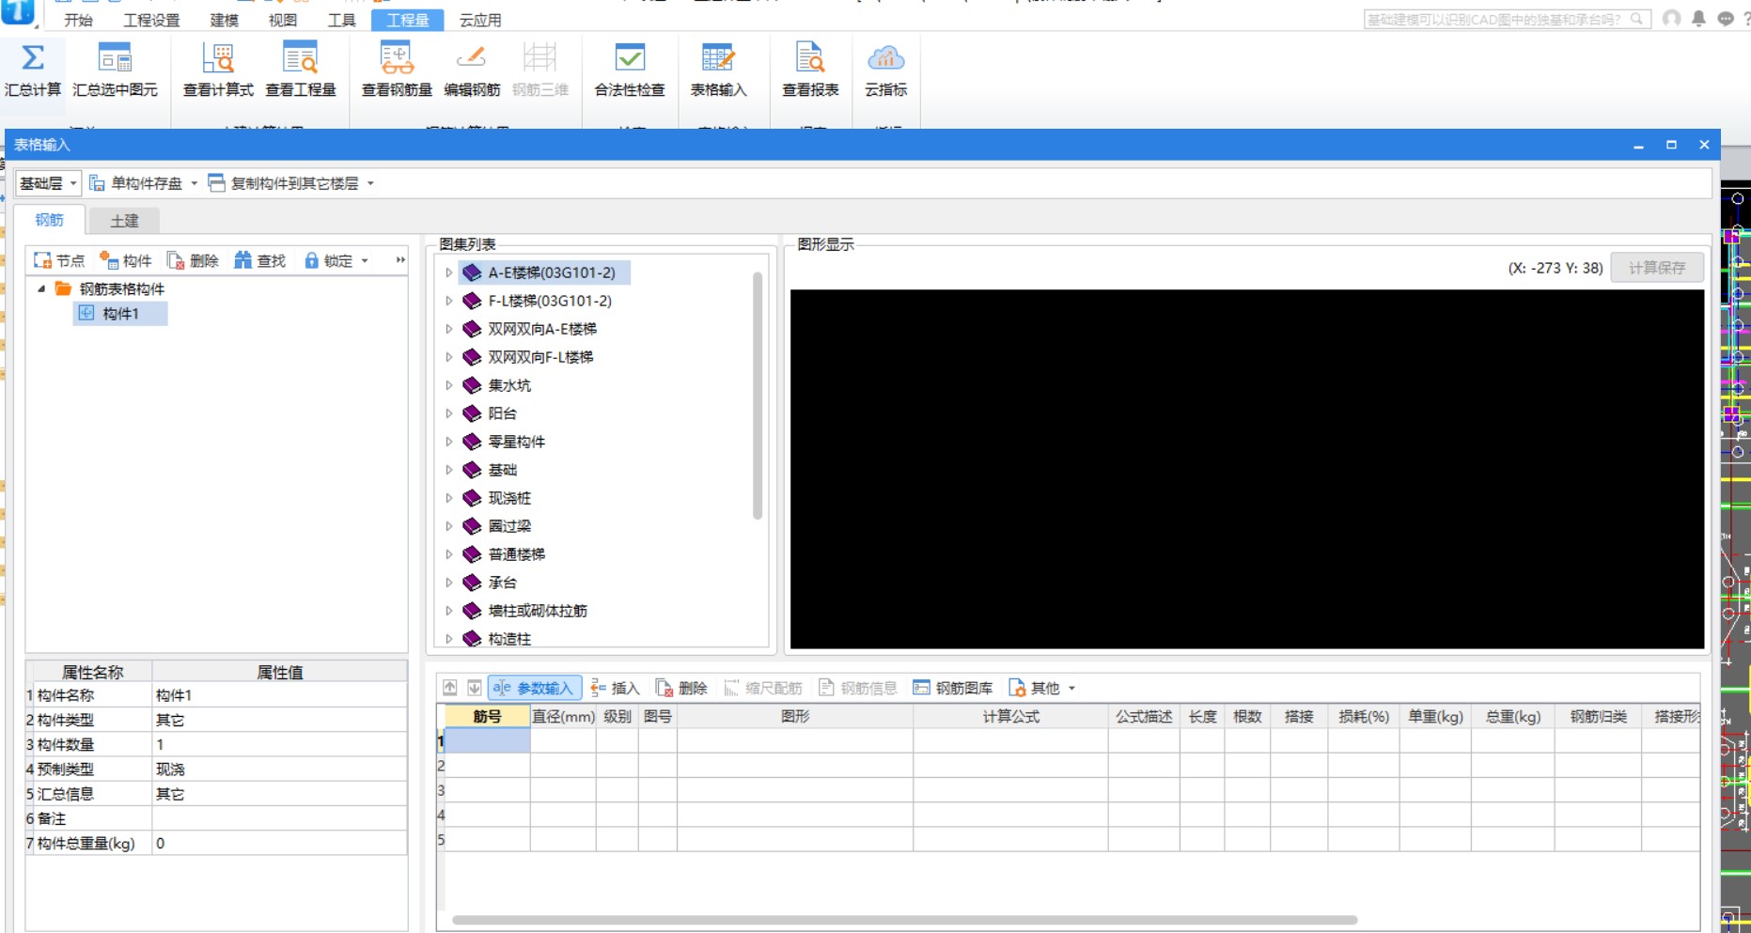
Task: Click 钢筋信息 toolbar button
Action: tap(858, 688)
